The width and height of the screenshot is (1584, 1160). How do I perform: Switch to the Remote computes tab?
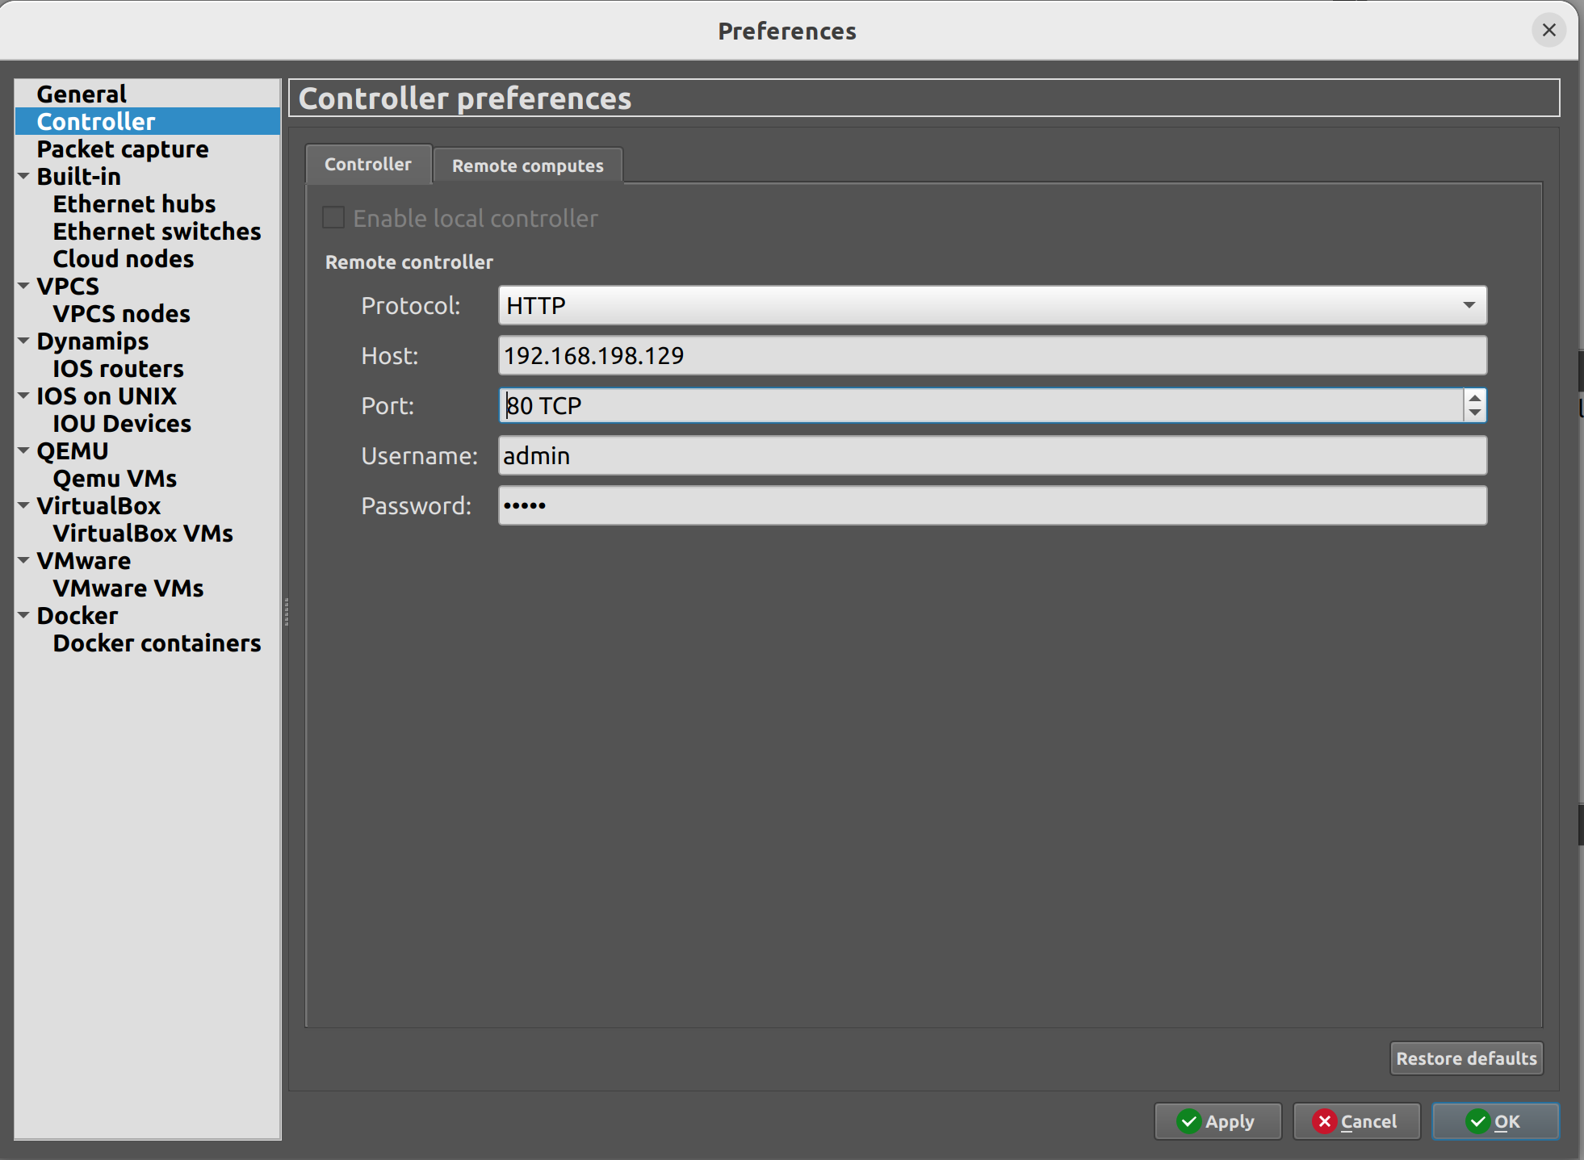coord(527,165)
